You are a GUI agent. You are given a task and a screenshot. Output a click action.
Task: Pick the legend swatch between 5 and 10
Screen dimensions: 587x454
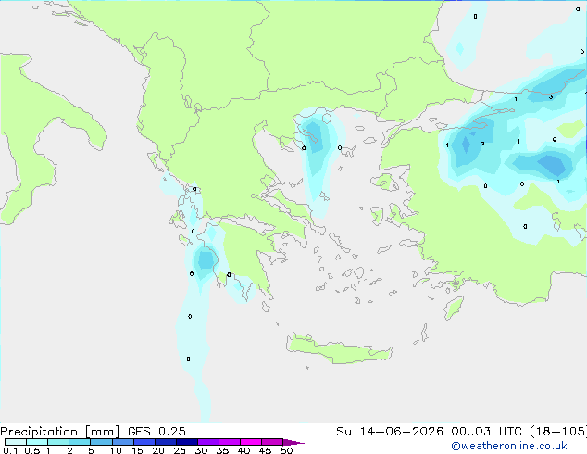[101, 442]
